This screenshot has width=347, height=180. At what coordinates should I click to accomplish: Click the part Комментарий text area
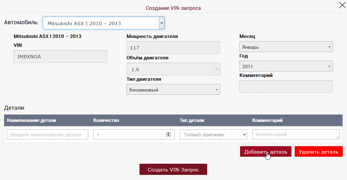(294, 135)
